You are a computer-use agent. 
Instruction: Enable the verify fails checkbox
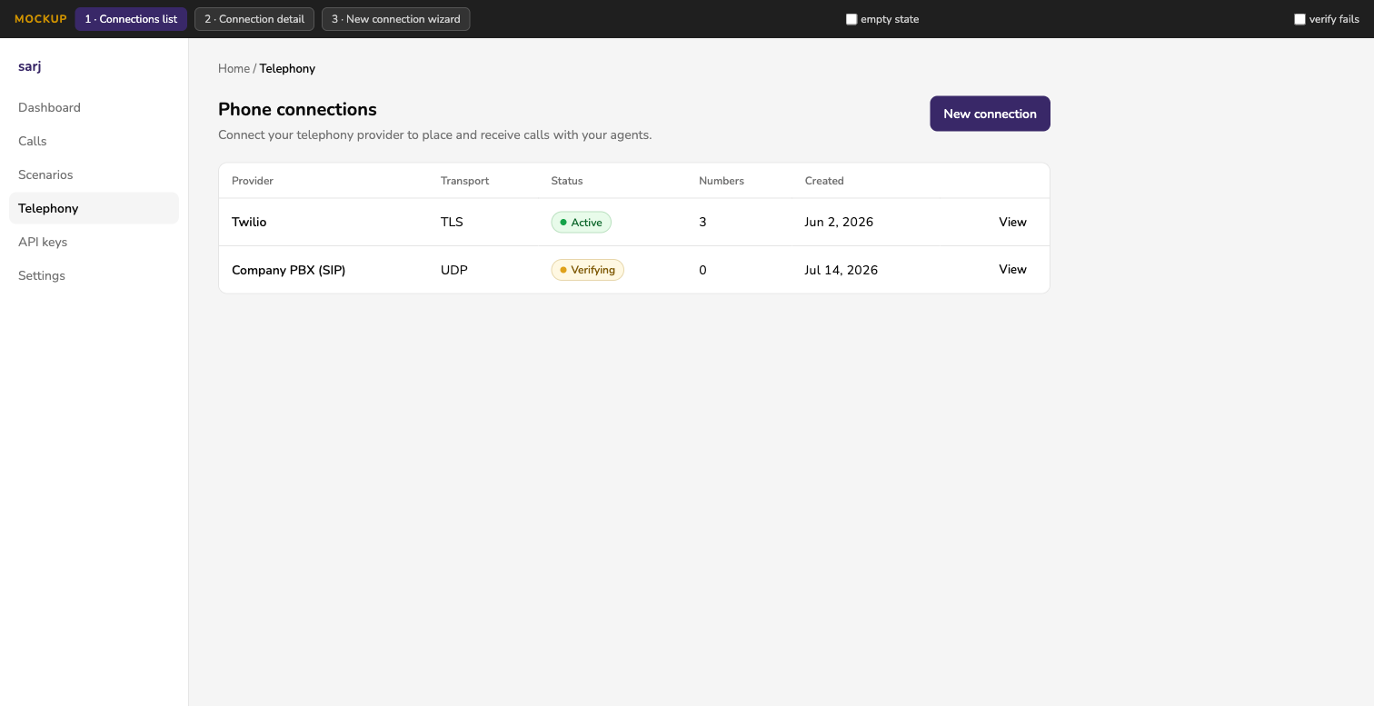click(x=1299, y=19)
